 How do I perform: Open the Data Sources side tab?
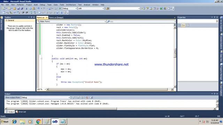pos(1,23)
